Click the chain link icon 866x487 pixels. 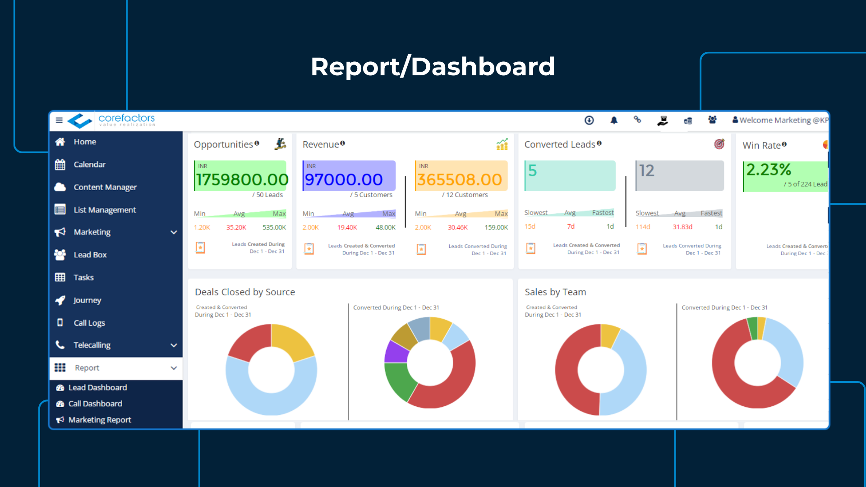[x=637, y=119]
